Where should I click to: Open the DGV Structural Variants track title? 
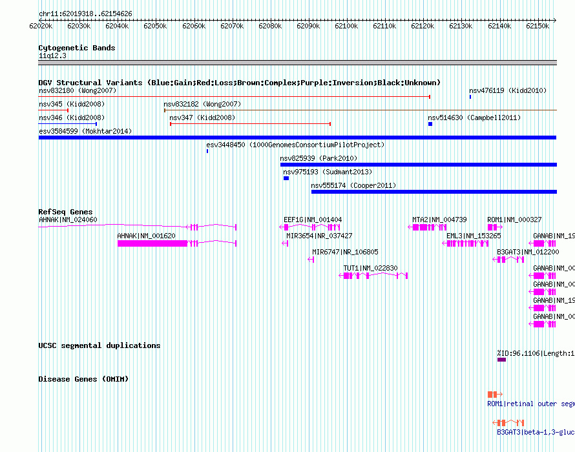click(x=239, y=83)
